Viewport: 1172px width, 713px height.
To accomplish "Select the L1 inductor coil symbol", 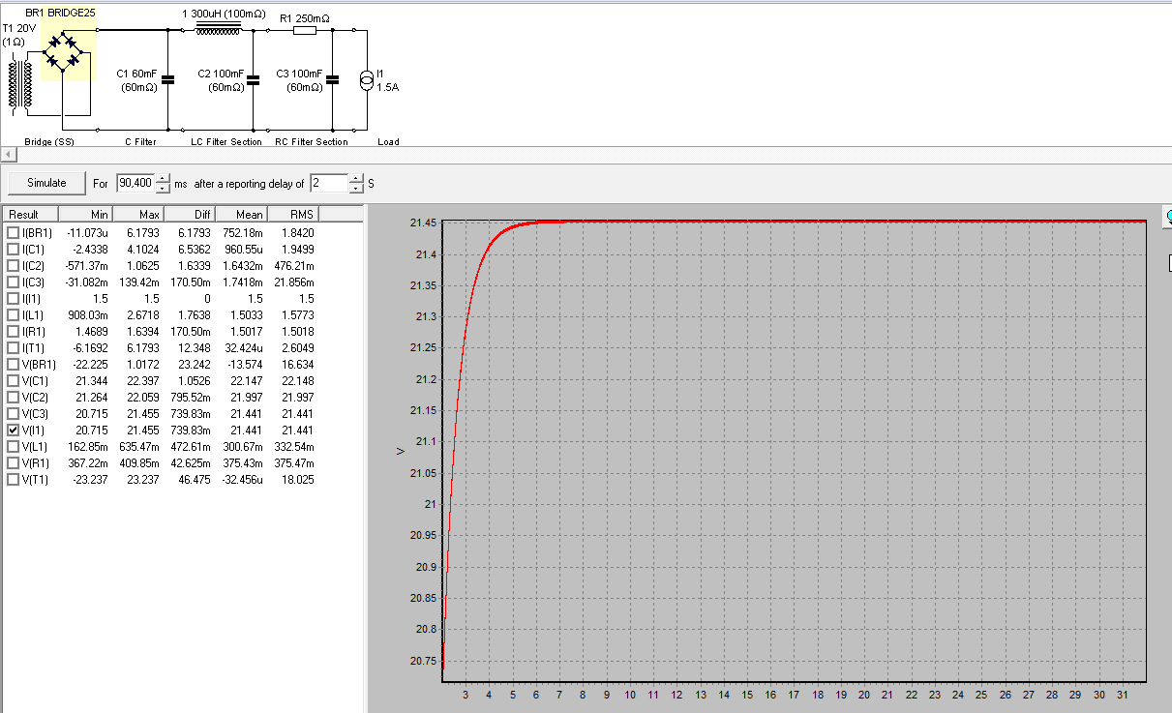I will [219, 31].
